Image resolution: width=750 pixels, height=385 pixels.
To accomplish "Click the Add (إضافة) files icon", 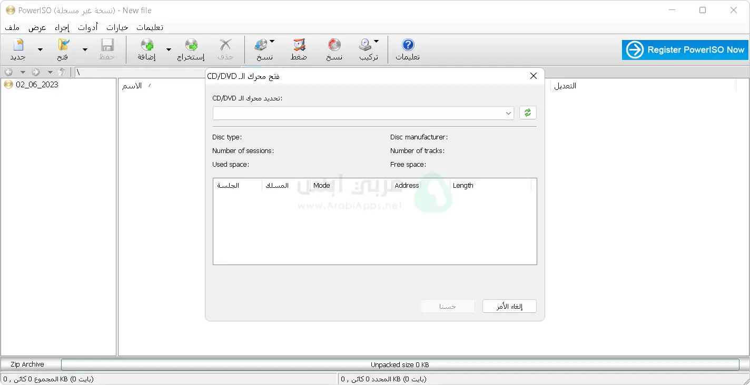I will [x=147, y=46].
